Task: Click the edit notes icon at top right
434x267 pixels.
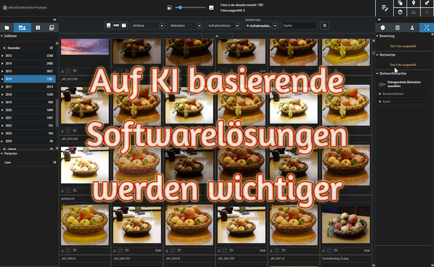Action: point(385,7)
